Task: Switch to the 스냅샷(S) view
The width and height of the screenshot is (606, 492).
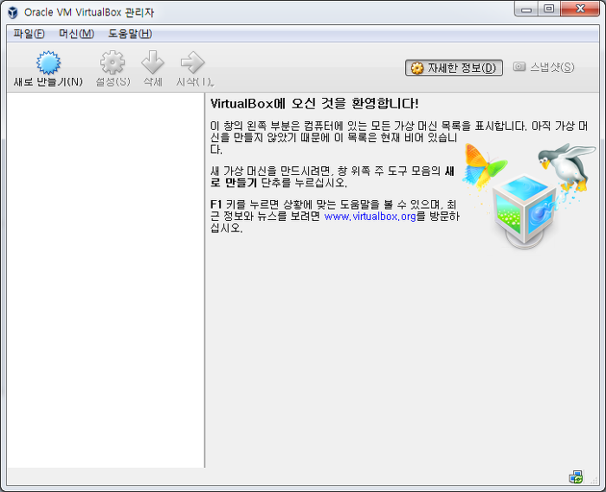Action: point(544,68)
